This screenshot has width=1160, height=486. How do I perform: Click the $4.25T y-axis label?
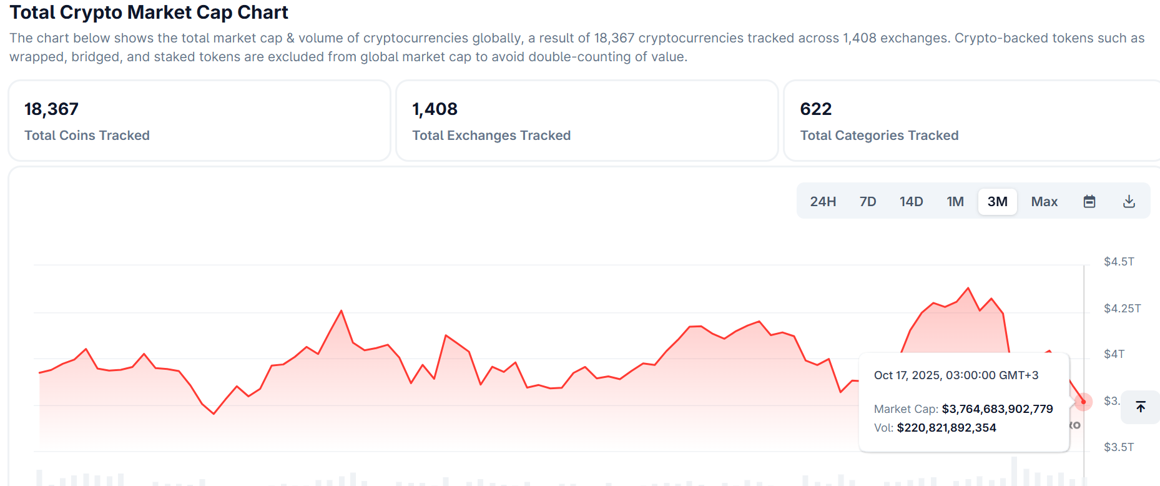click(x=1122, y=309)
